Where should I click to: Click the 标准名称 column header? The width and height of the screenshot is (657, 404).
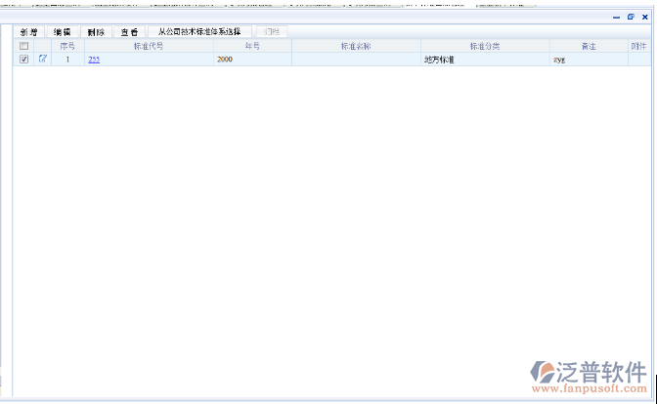coord(356,46)
